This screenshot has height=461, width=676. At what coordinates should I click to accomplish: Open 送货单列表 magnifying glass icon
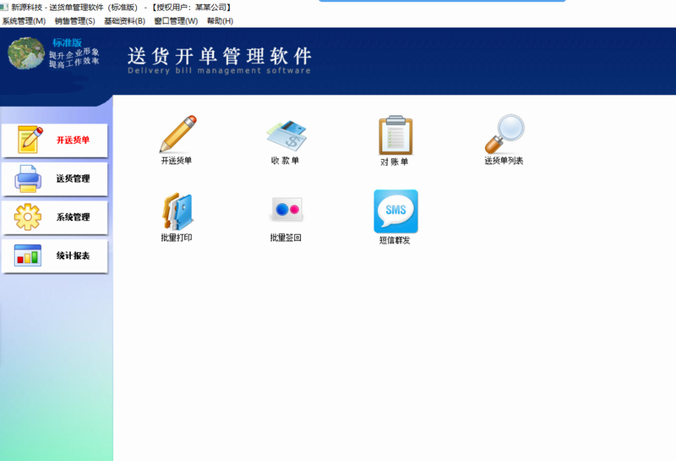click(x=504, y=135)
